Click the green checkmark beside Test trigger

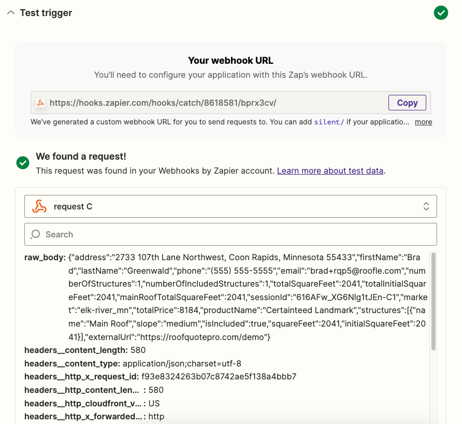pyautogui.click(x=441, y=12)
